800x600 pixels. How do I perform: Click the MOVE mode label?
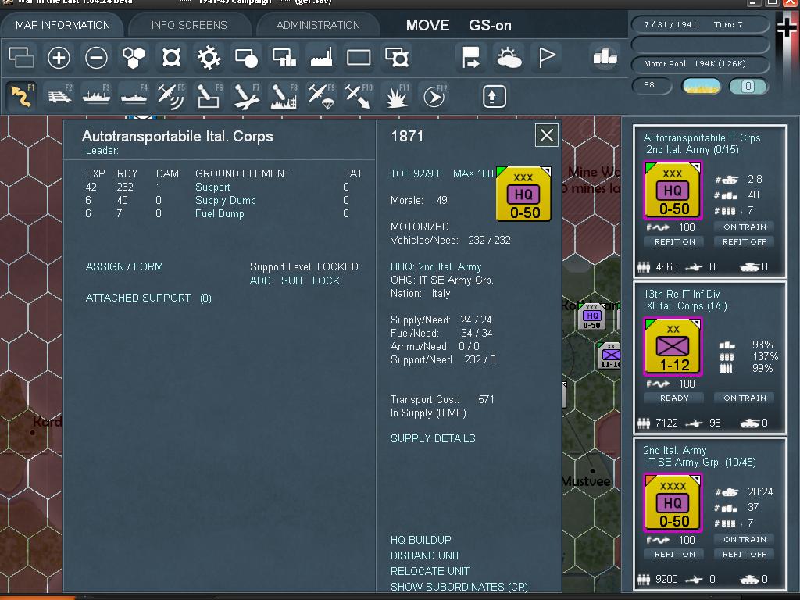tap(427, 26)
